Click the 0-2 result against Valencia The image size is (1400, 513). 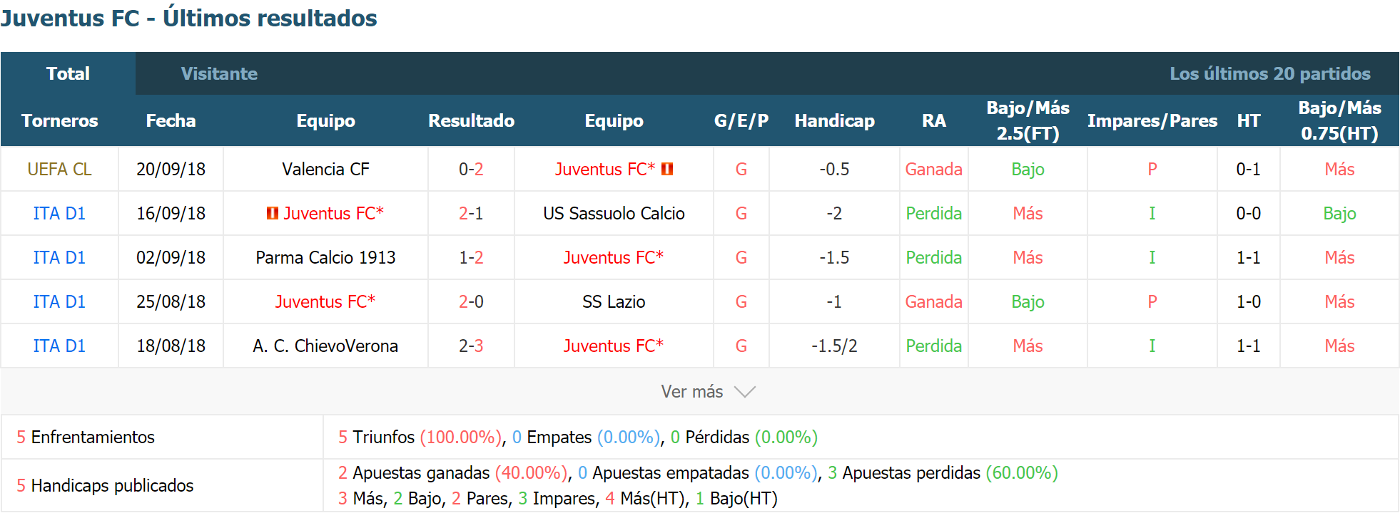[x=471, y=169]
